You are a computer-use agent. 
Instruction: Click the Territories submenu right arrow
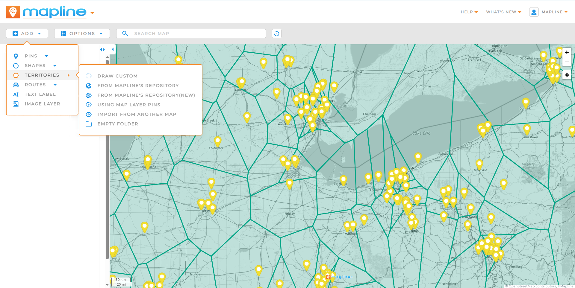(x=69, y=75)
